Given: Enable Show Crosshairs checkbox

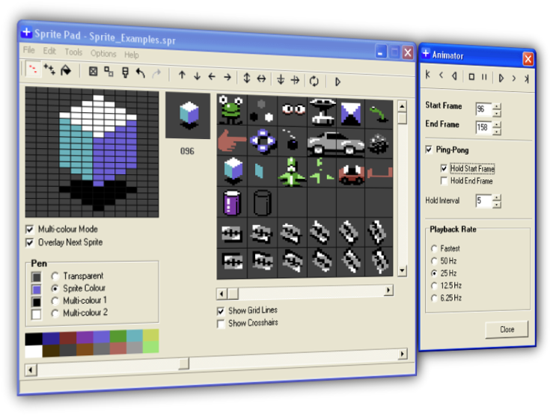Looking at the screenshot, I should (221, 324).
